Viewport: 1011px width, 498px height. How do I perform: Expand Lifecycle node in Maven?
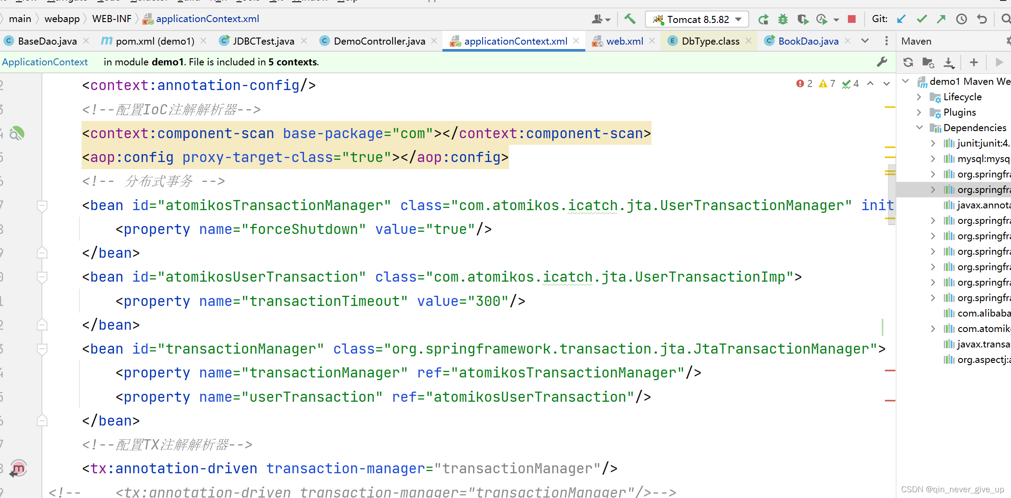(919, 97)
